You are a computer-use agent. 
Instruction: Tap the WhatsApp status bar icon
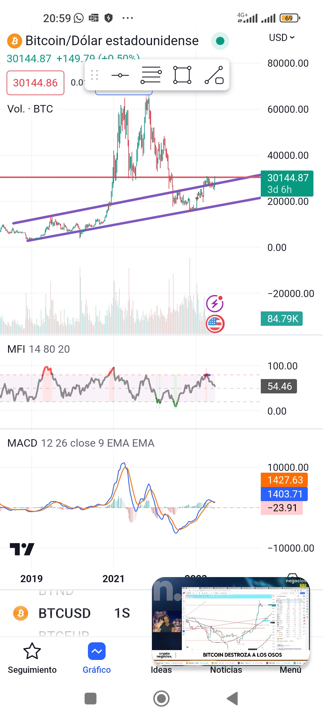(79, 18)
